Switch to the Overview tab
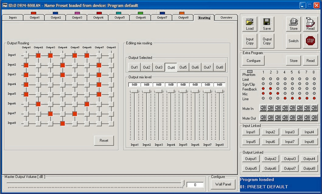Screen dimensions: 322x194 [x=226, y=17]
